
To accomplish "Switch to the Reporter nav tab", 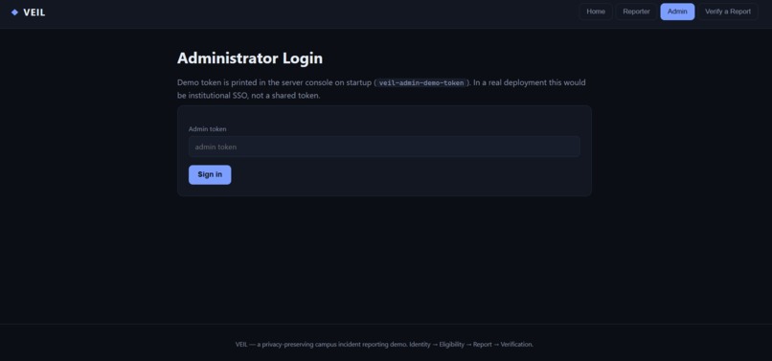I will (x=636, y=11).
